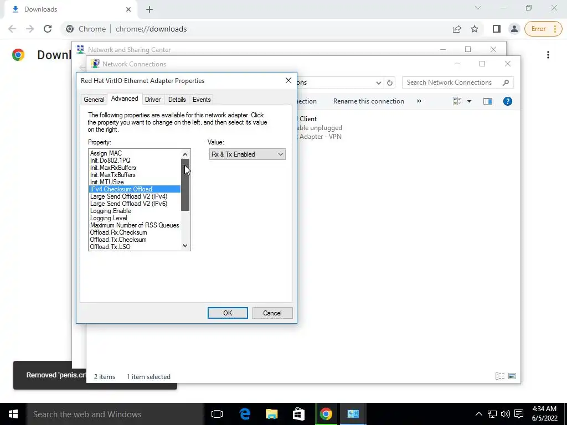The width and height of the screenshot is (567, 425).
Task: Click the Chrome Error update button
Action: [543, 29]
